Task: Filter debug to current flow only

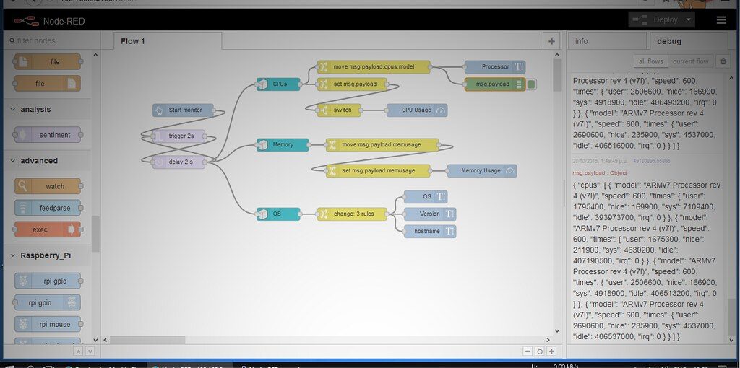Action: [691, 61]
